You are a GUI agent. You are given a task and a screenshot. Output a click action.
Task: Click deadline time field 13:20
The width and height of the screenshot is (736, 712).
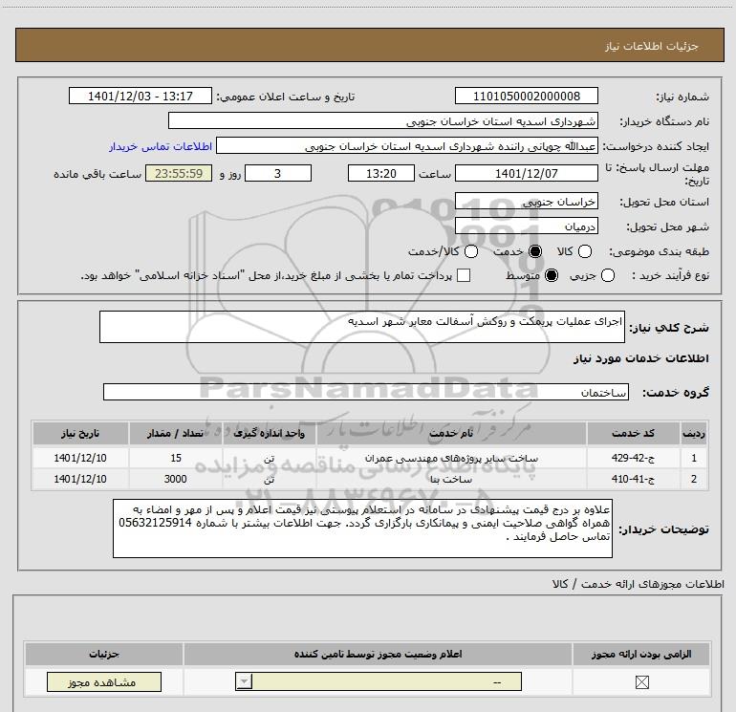point(381,173)
